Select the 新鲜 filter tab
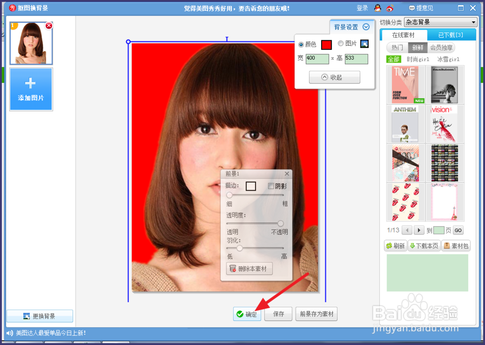The image size is (485, 345). [418, 48]
